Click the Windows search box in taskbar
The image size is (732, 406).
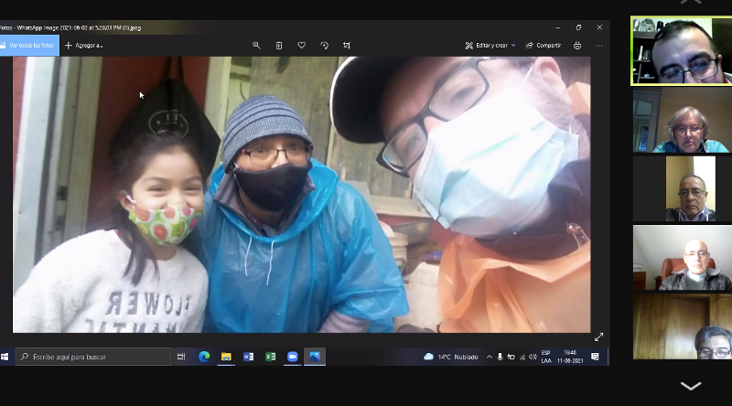[91, 357]
